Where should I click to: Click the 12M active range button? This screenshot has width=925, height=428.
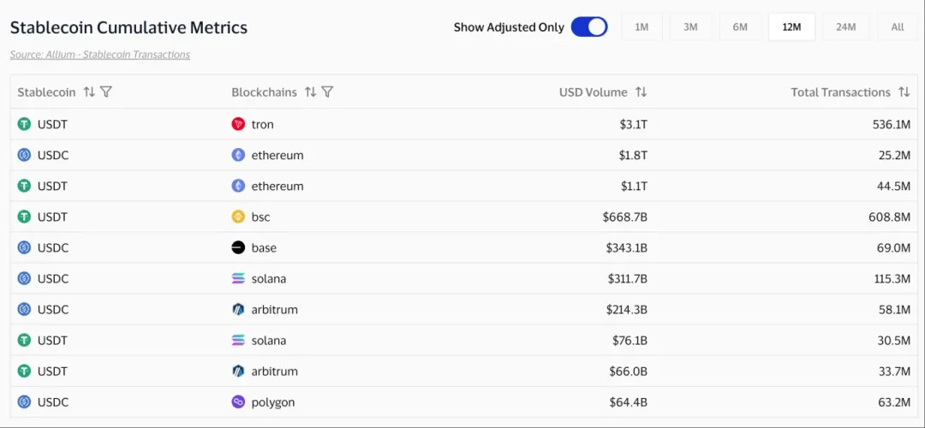pos(791,27)
